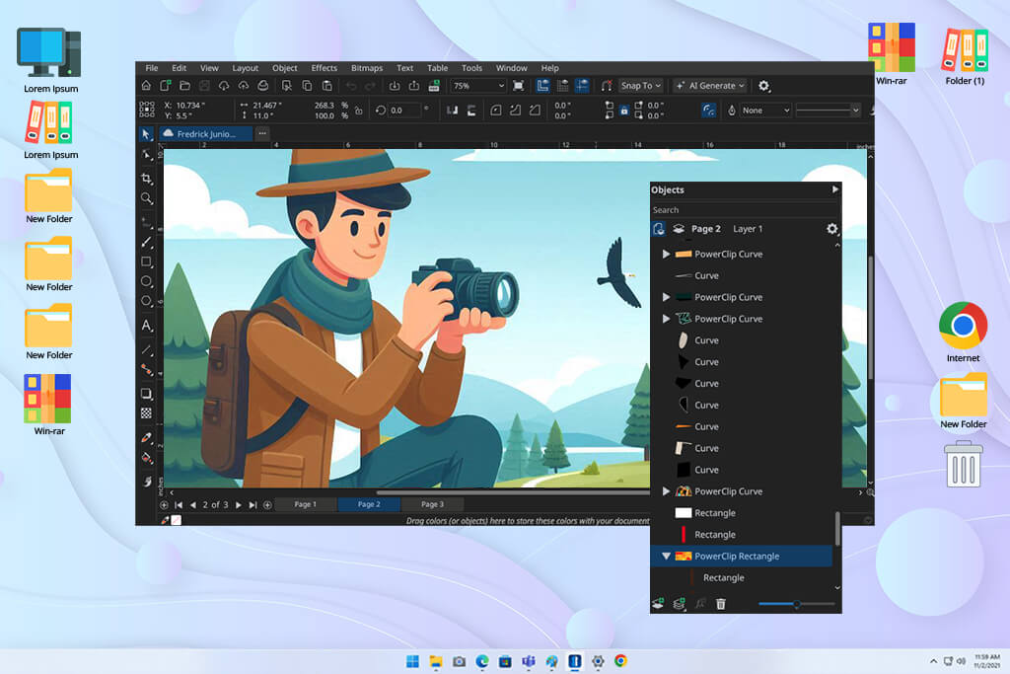This screenshot has height=674, width=1010.
Task: Go to the previous page arrow
Action: (x=192, y=505)
